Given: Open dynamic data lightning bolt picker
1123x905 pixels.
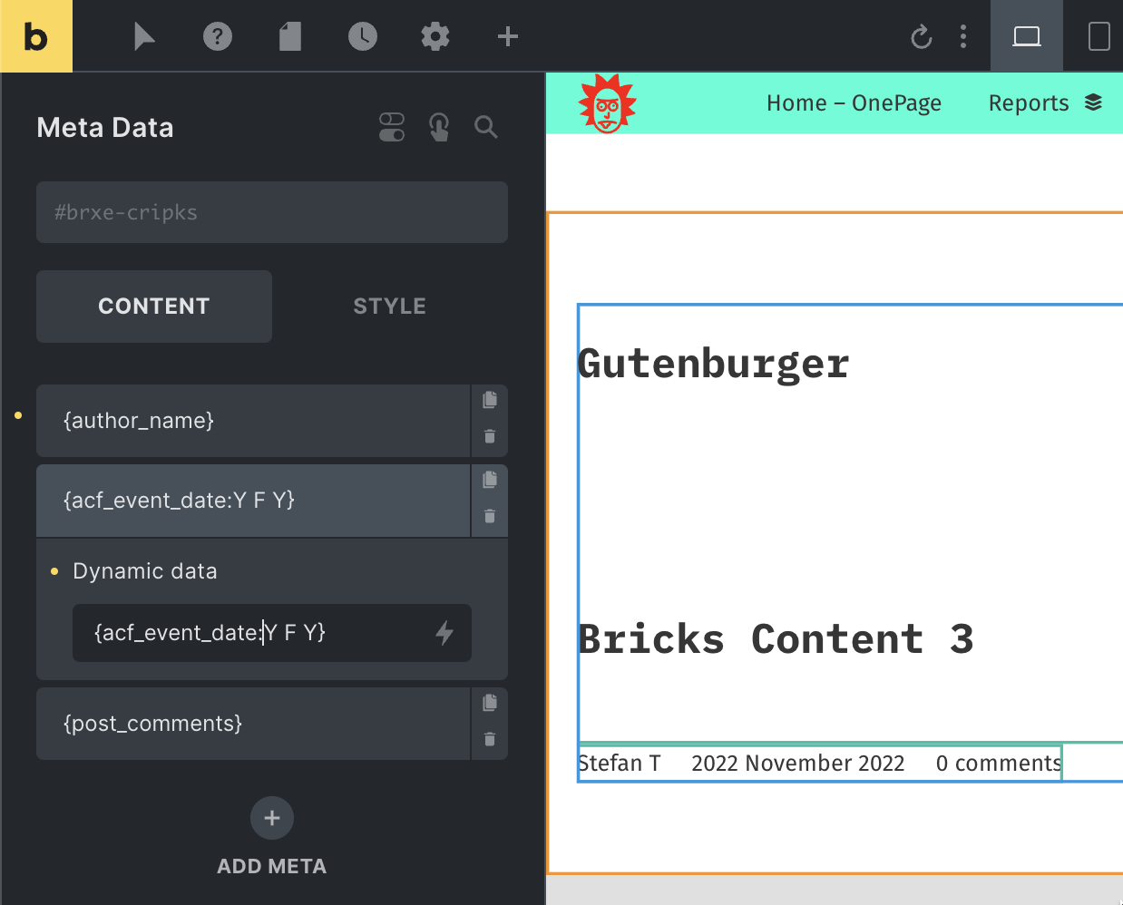Looking at the screenshot, I should pyautogui.click(x=444, y=633).
